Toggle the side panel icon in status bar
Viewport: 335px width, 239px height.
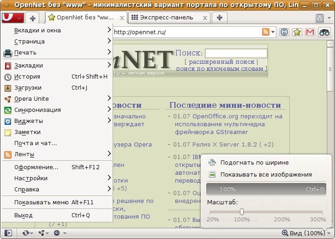8,233
